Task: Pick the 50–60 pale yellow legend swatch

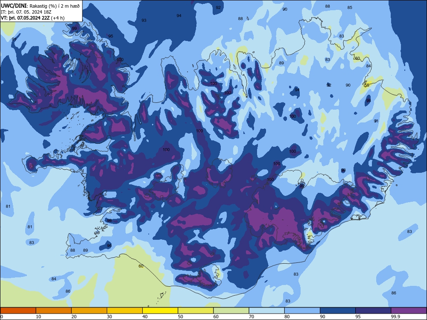Action: [196, 311]
